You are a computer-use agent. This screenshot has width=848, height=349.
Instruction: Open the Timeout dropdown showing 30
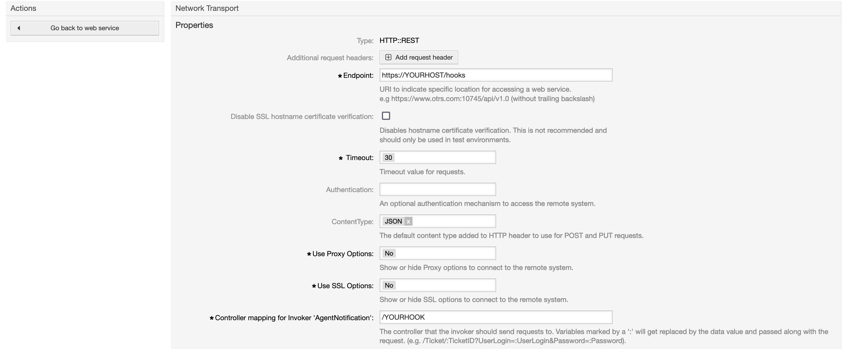[438, 157]
